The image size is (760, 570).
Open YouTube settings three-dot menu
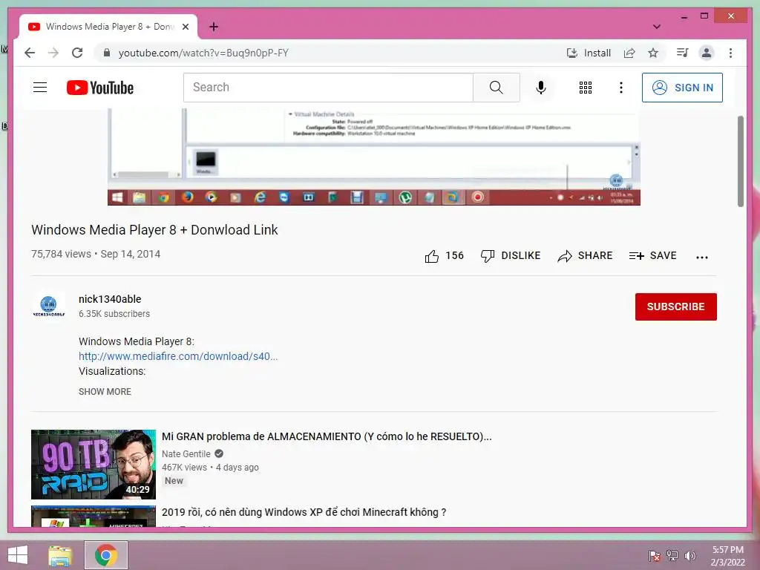coord(621,88)
